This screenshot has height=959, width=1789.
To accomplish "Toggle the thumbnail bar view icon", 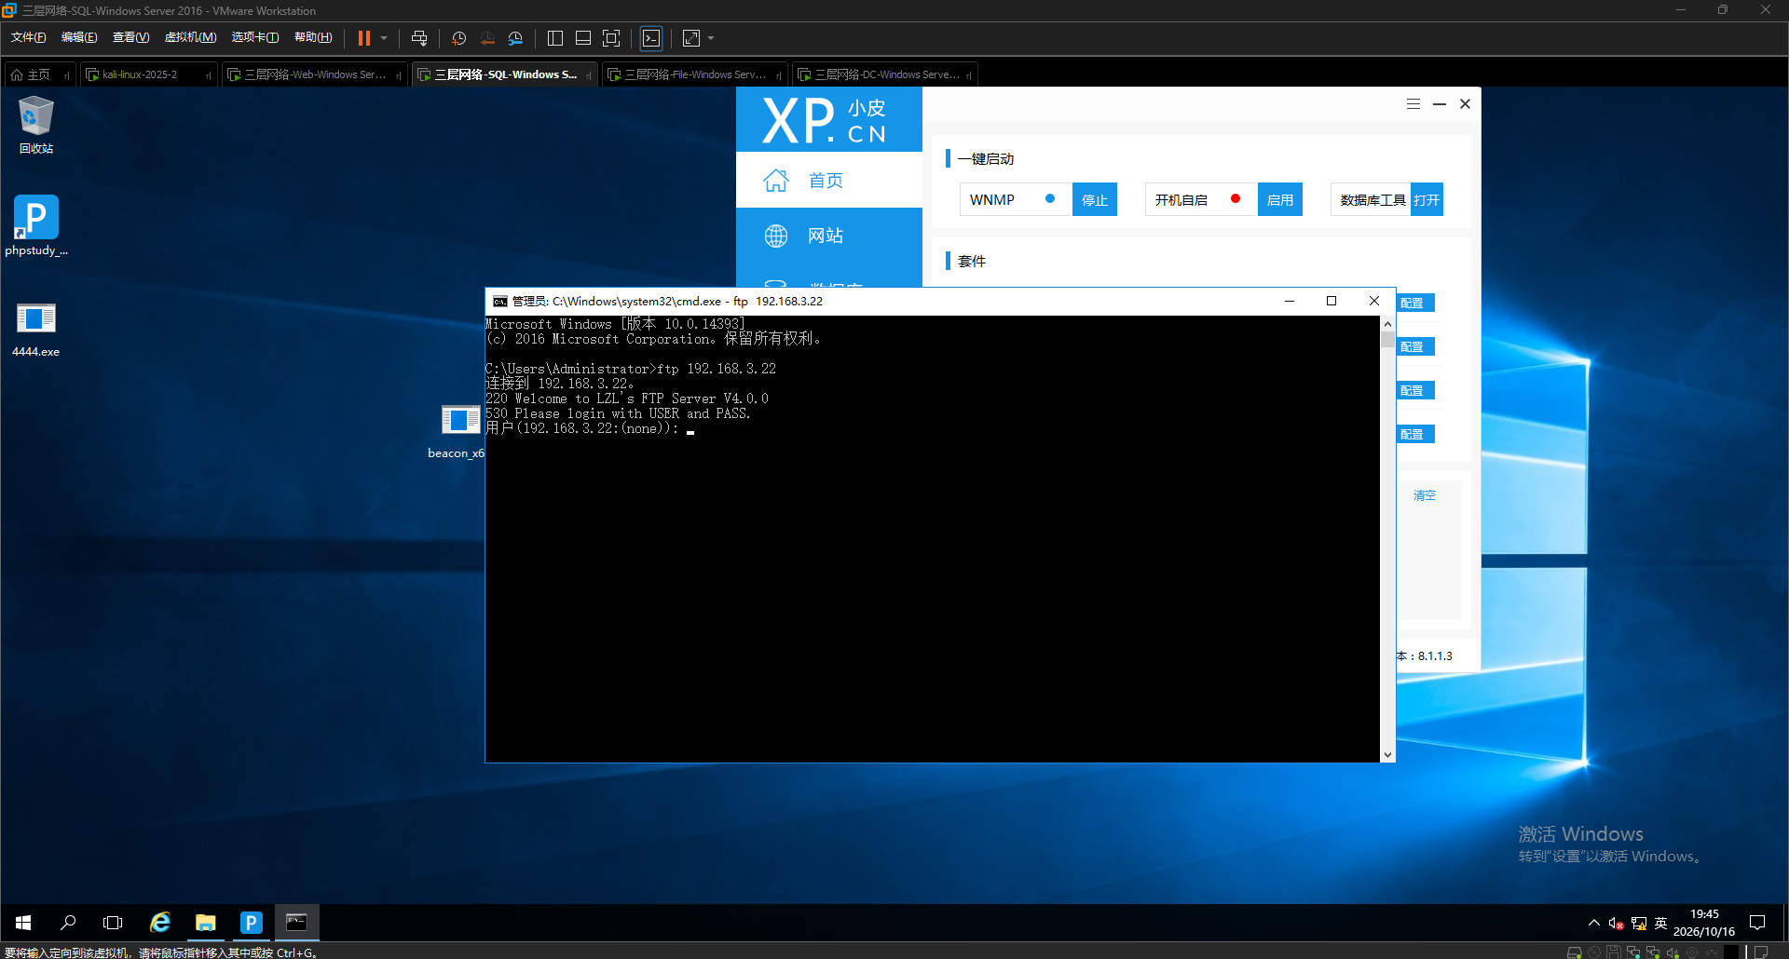I will (583, 38).
